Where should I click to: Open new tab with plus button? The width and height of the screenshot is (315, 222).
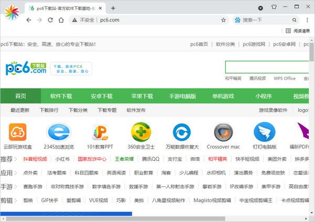click(x=113, y=8)
